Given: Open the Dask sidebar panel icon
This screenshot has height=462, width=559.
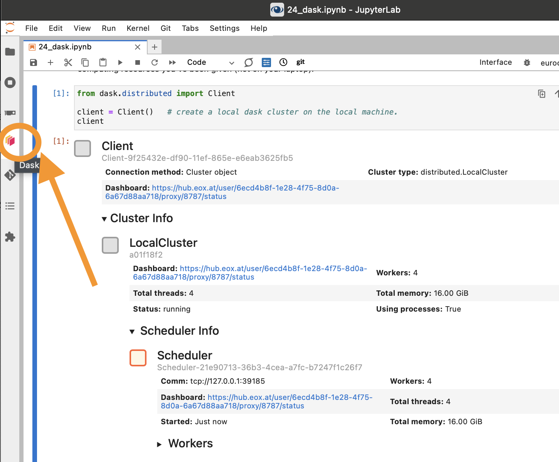Looking at the screenshot, I should pos(10,141).
